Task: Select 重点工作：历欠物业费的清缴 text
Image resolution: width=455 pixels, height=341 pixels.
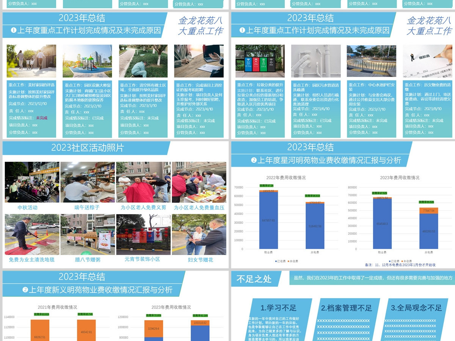Action: point(428,87)
